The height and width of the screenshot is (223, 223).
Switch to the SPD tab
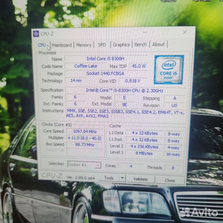point(102,45)
